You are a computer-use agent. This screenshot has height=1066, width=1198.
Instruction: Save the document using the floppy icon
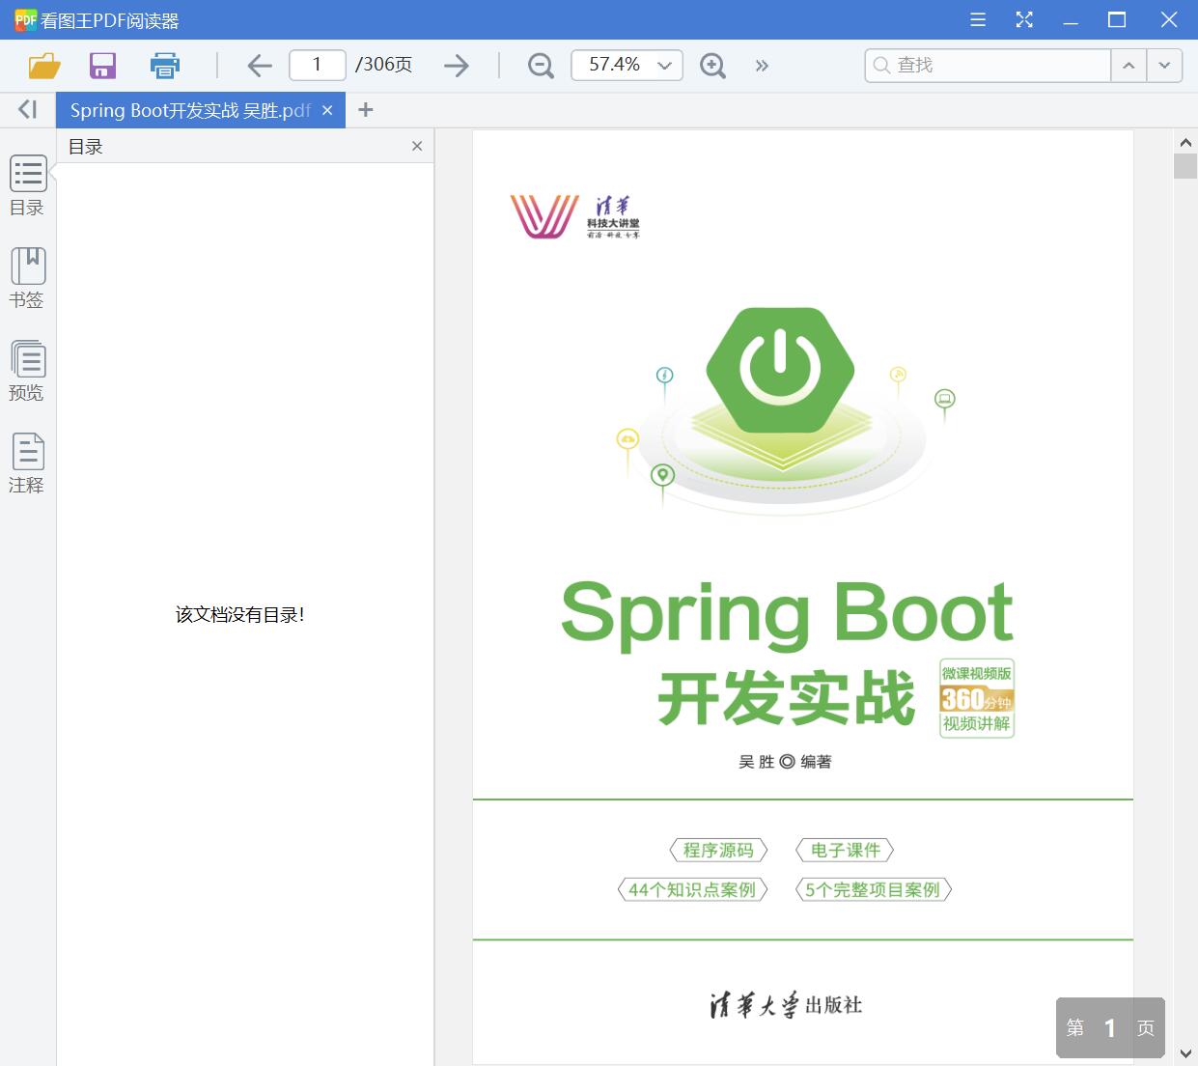pos(102,66)
